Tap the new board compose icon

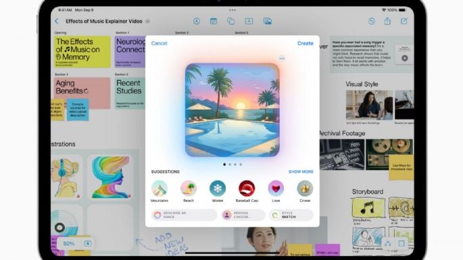tap(404, 21)
